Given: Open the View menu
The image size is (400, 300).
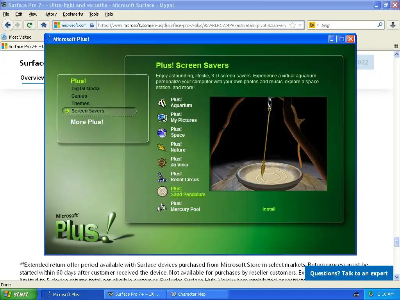Looking at the screenshot, I should tap(33, 14).
